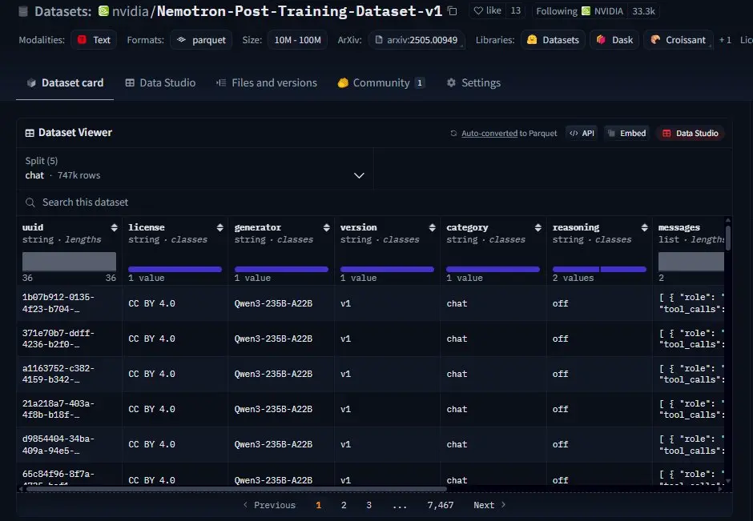Image resolution: width=753 pixels, height=521 pixels.
Task: Focus the Search this dataset field
Action: click(x=375, y=202)
